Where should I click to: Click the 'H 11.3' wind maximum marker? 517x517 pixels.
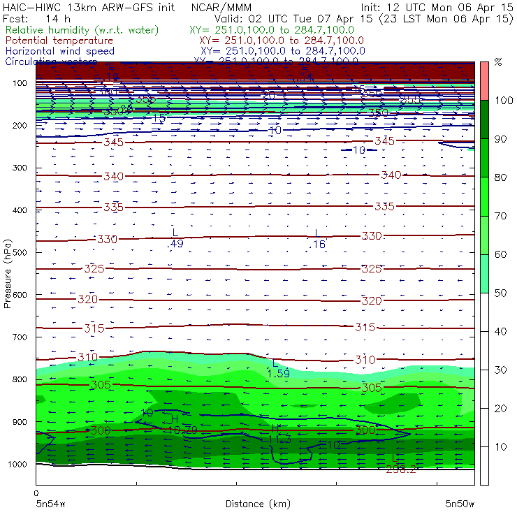pyautogui.click(x=279, y=434)
